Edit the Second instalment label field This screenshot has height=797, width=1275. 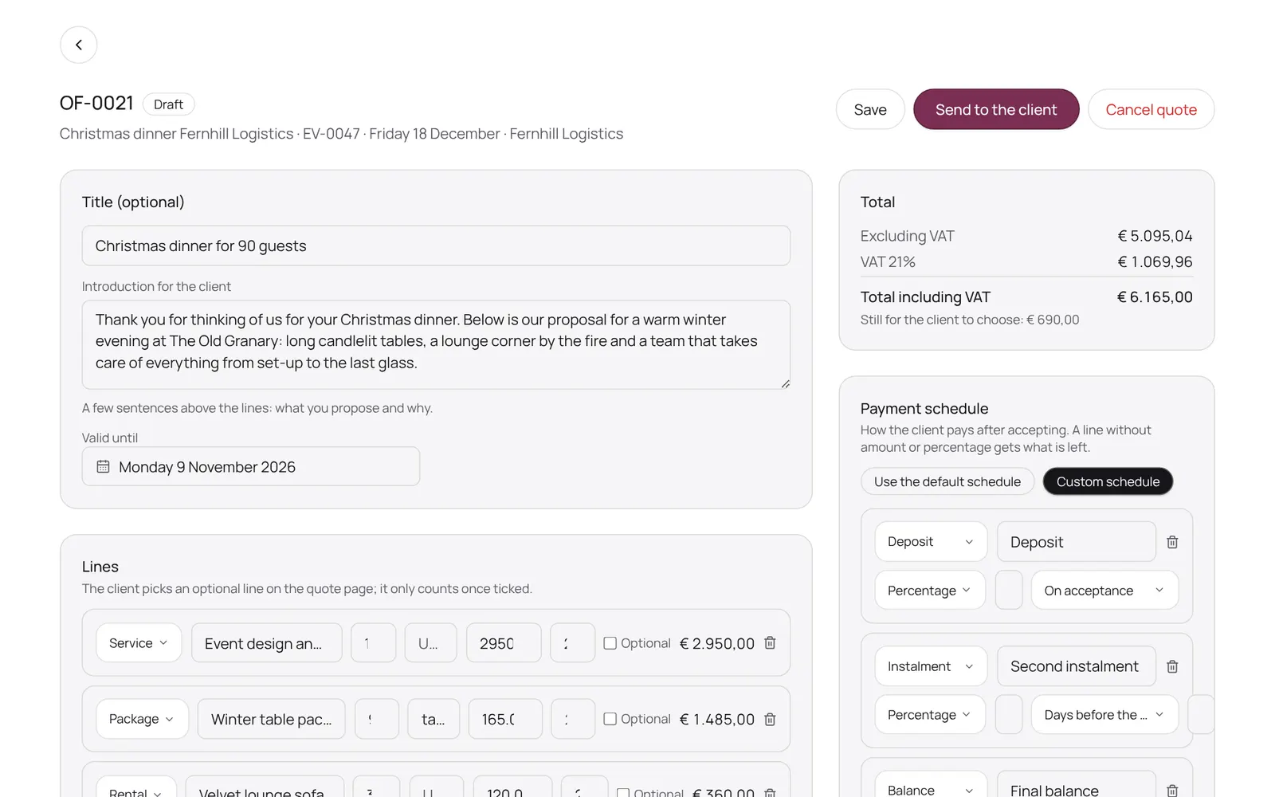point(1077,666)
